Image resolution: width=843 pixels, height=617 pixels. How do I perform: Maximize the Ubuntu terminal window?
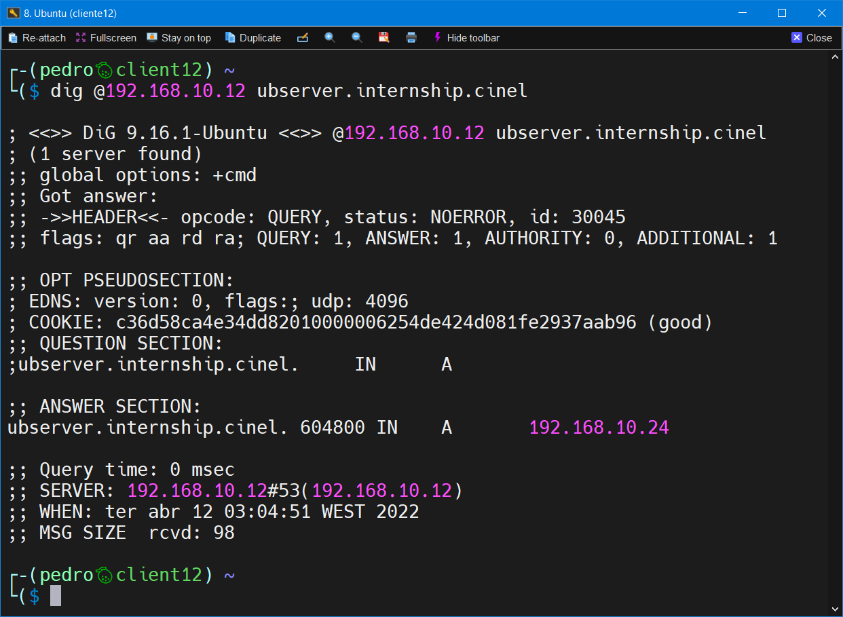(781, 13)
